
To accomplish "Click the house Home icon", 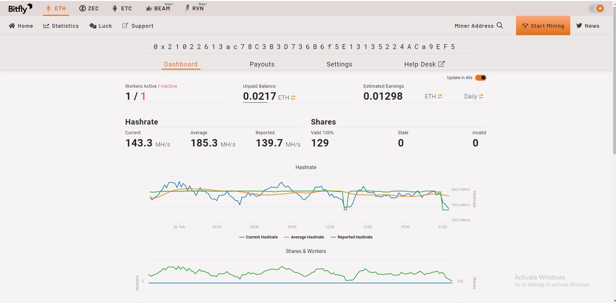I will (12, 25).
